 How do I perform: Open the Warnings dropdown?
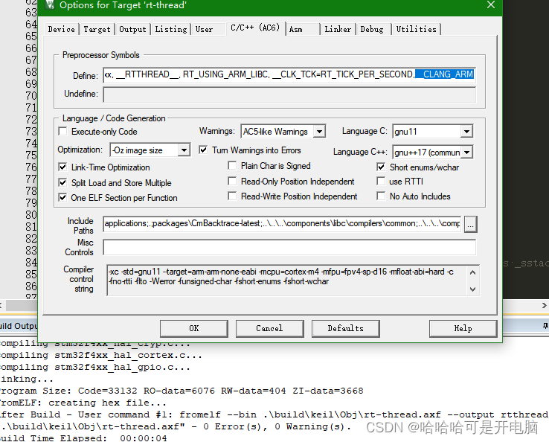coord(319,132)
